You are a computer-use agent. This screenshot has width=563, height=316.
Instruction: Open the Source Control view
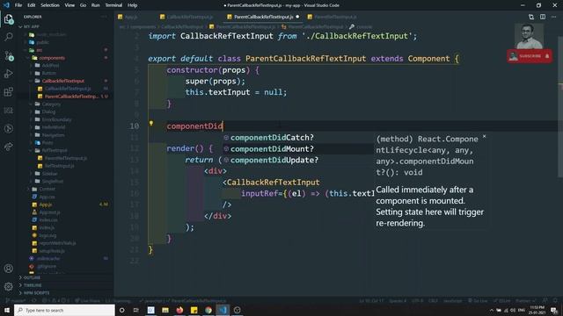tap(9, 55)
